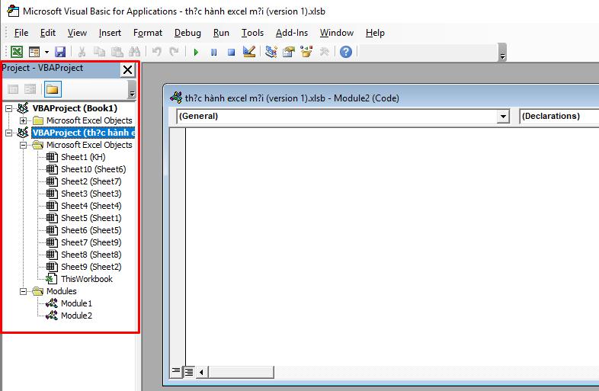This screenshot has height=391, width=599.
Task: Open the Debug menu
Action: [x=187, y=33]
